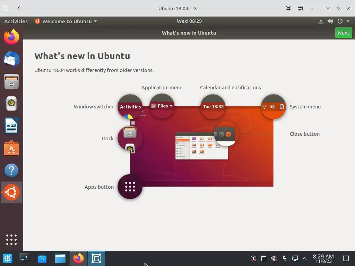Open the network connections tray icon
This screenshot has width=355, height=266.
[295, 258]
